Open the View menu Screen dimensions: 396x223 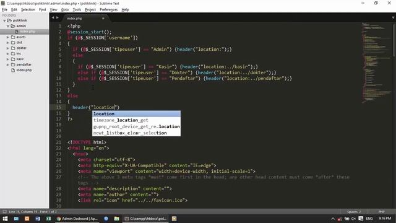point(53,10)
